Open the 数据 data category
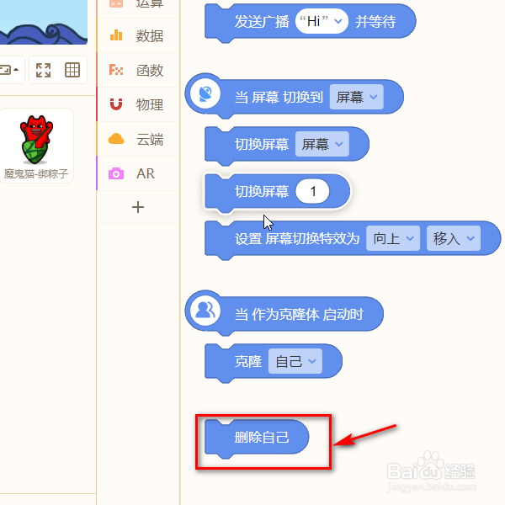 (x=138, y=35)
